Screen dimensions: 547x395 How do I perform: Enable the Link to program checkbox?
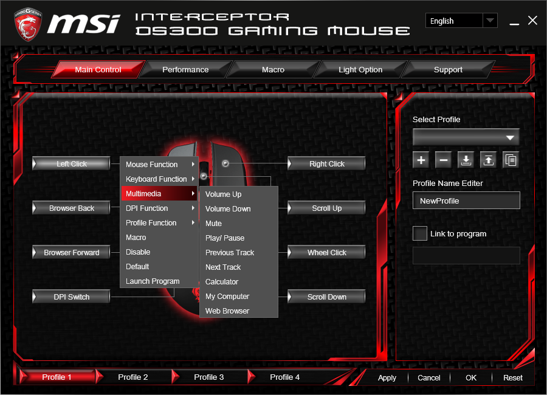[420, 233]
